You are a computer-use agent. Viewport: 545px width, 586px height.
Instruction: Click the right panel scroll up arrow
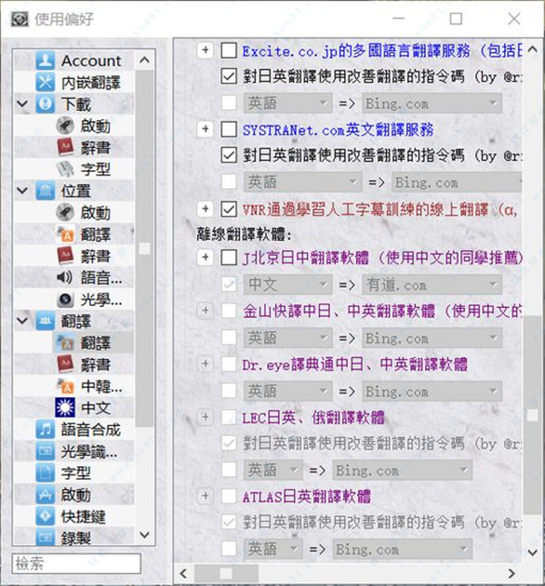click(x=532, y=49)
